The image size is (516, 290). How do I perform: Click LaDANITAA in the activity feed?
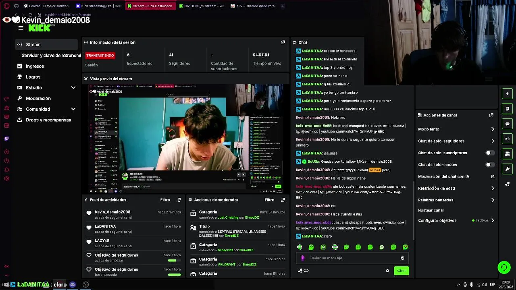[x=105, y=226]
